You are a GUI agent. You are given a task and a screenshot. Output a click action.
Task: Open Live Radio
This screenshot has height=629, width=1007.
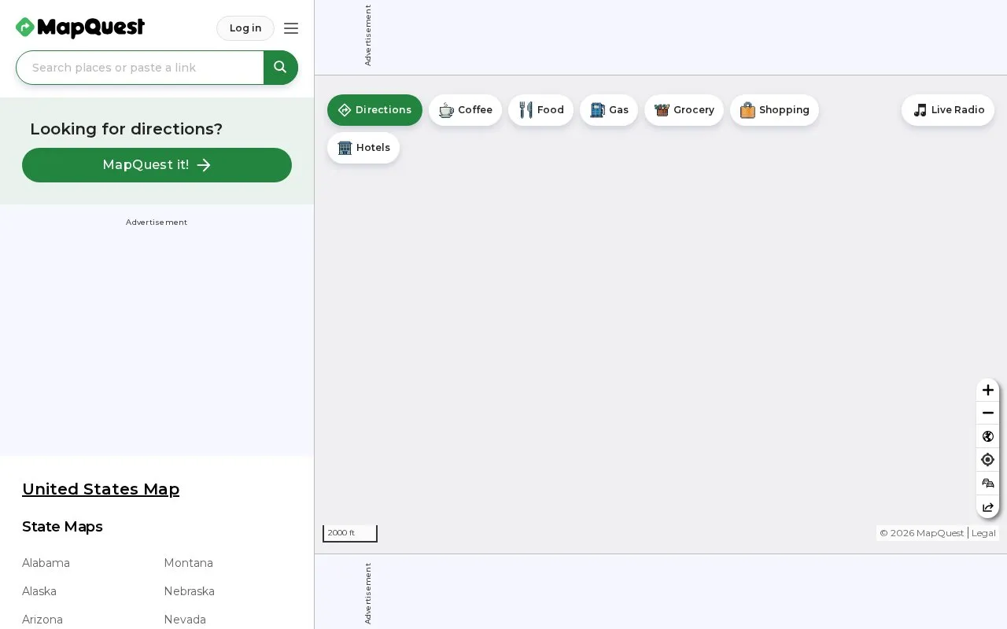pyautogui.click(x=948, y=110)
